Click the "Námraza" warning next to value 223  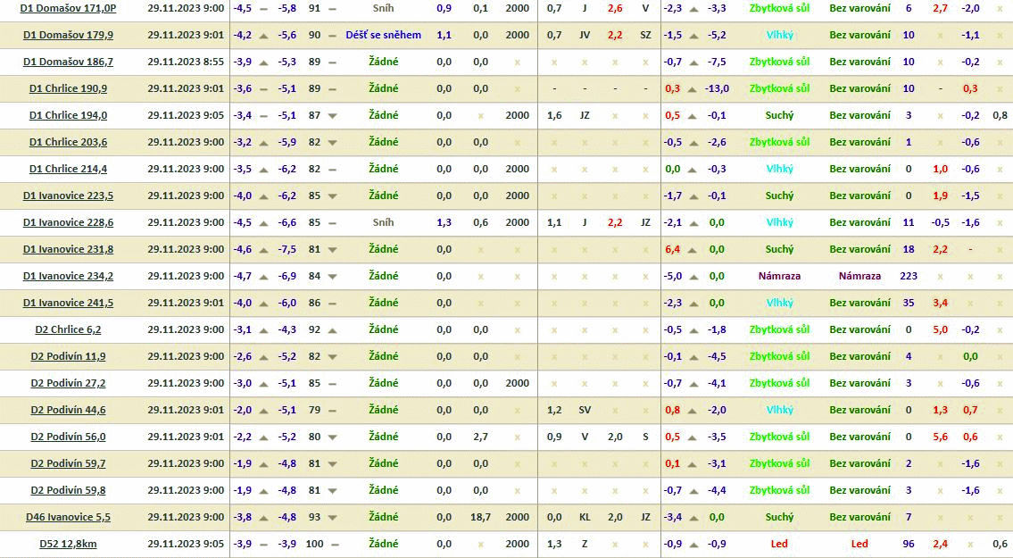pos(859,276)
